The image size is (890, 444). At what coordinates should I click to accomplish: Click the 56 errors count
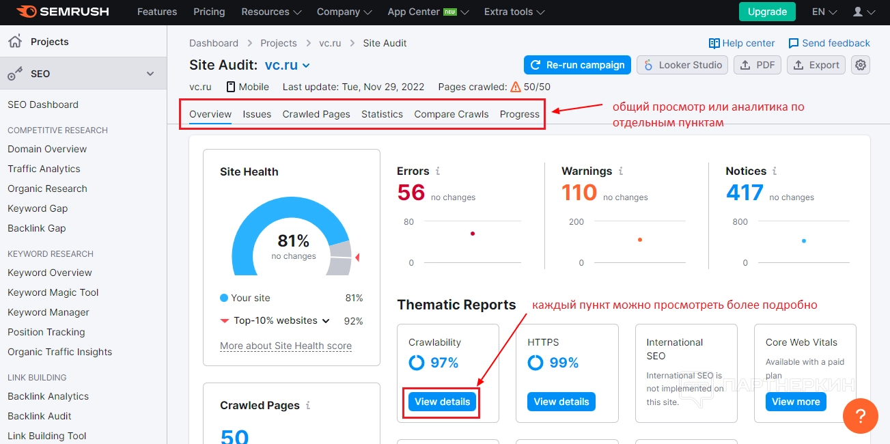pyautogui.click(x=411, y=193)
